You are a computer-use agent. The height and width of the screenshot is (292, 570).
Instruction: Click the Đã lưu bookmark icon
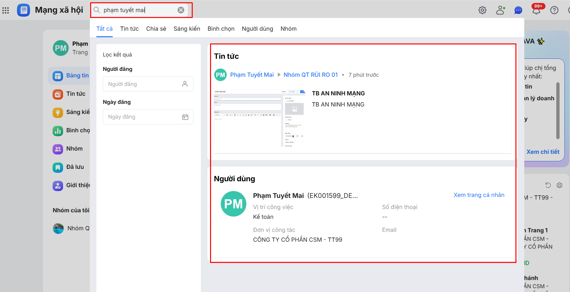[x=58, y=167]
